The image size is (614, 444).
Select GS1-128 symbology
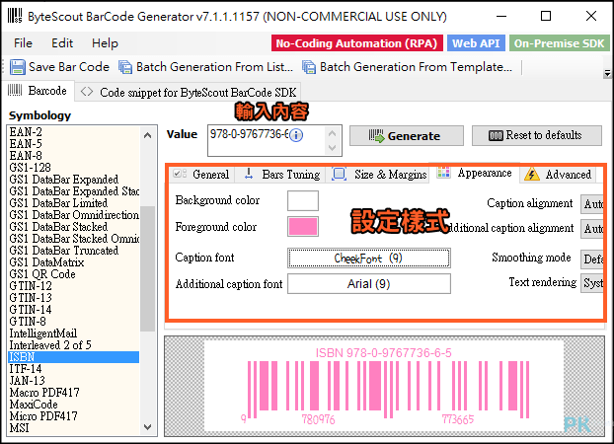coord(73,167)
